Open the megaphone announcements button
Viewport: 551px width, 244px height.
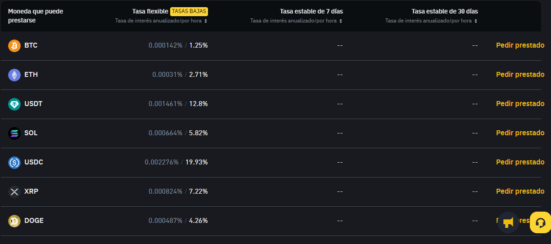[508, 222]
